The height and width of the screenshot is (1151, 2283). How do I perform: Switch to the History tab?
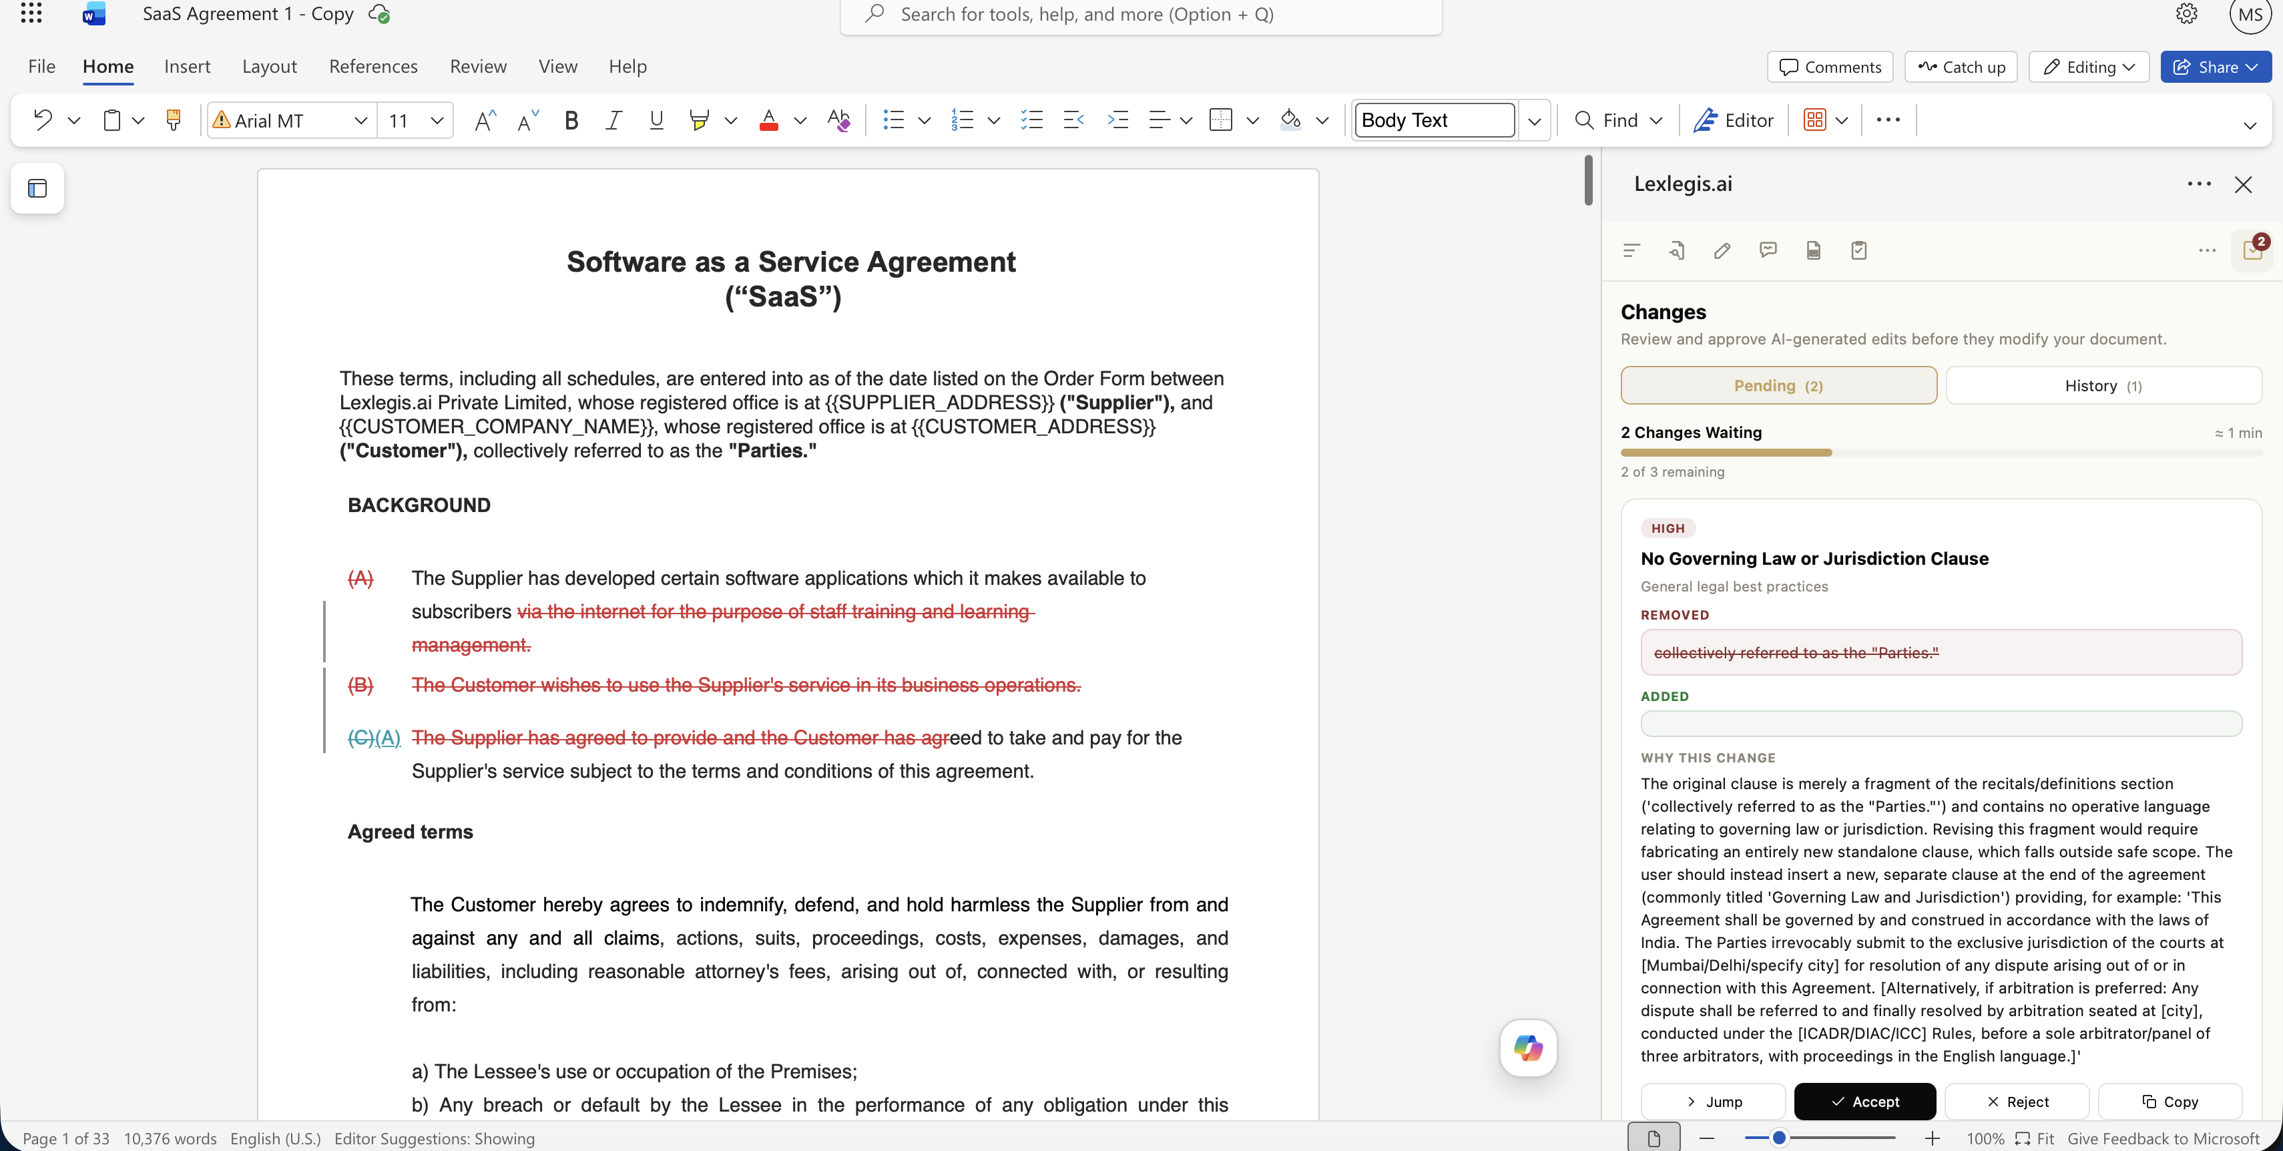[2103, 385]
